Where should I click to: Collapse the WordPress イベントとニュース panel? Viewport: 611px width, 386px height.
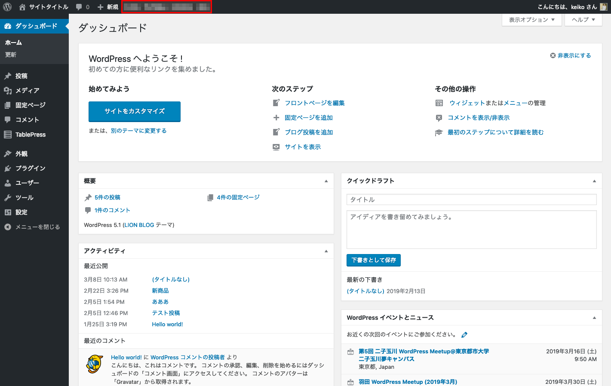click(594, 318)
